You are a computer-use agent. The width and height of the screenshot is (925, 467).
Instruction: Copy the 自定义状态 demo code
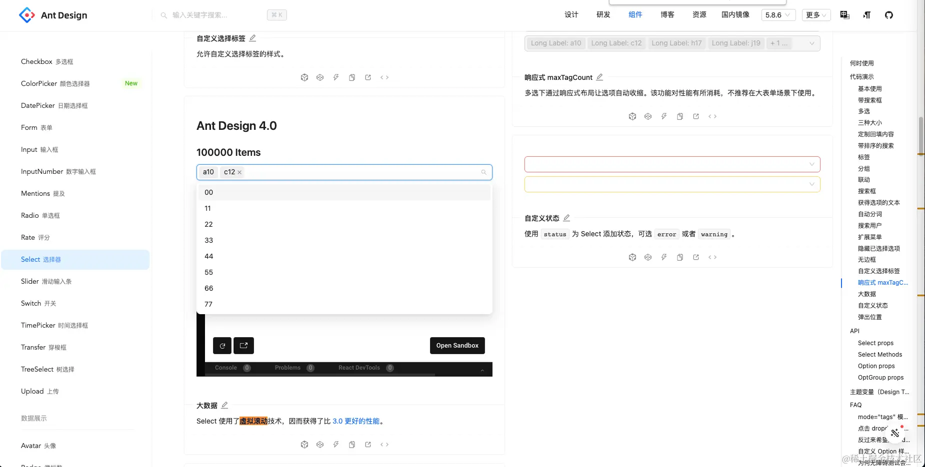pos(679,257)
